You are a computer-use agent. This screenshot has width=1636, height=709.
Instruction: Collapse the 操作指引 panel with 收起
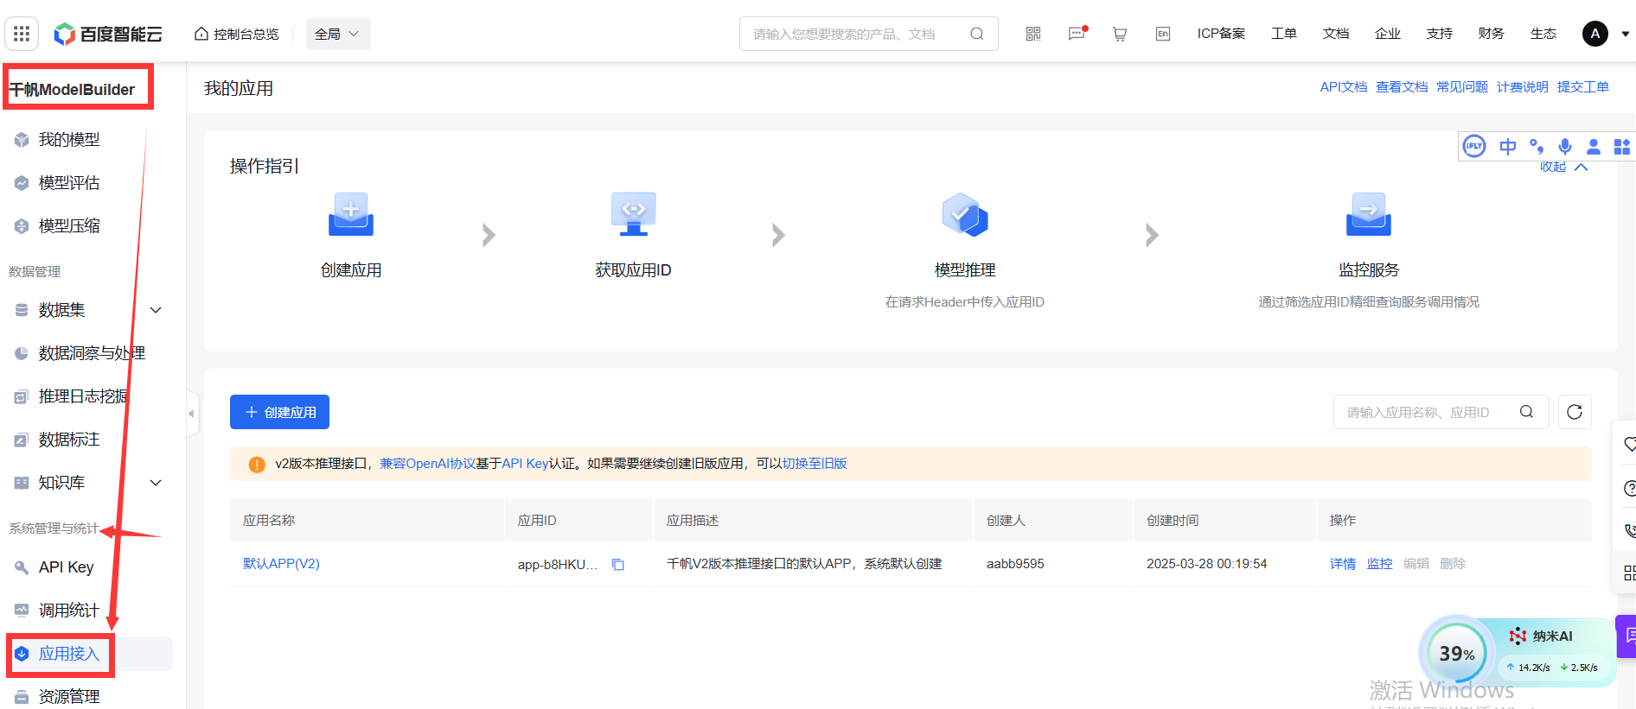coord(1563,167)
